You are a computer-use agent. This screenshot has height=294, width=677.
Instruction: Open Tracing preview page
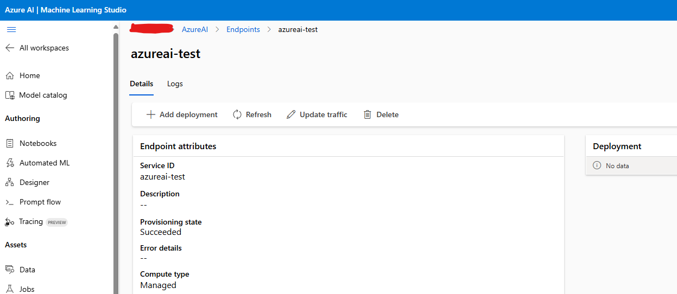31,221
